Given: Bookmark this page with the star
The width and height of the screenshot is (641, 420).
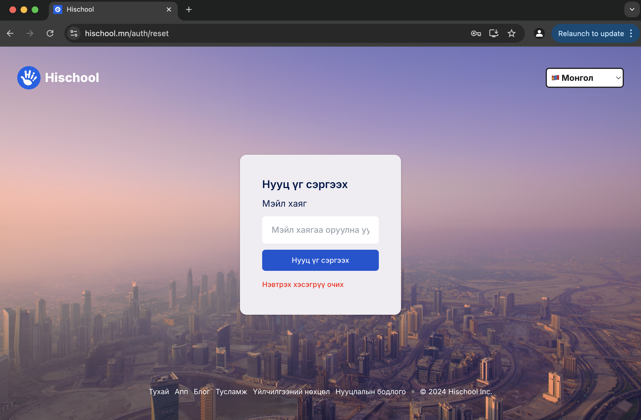Looking at the screenshot, I should click(x=511, y=33).
